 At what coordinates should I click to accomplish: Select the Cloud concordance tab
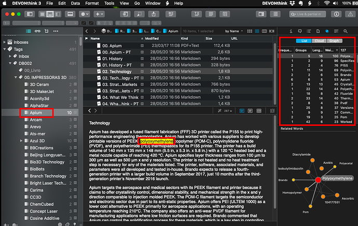[319, 41]
